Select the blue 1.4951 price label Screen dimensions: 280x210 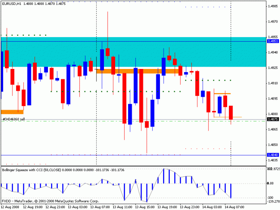[273, 41]
